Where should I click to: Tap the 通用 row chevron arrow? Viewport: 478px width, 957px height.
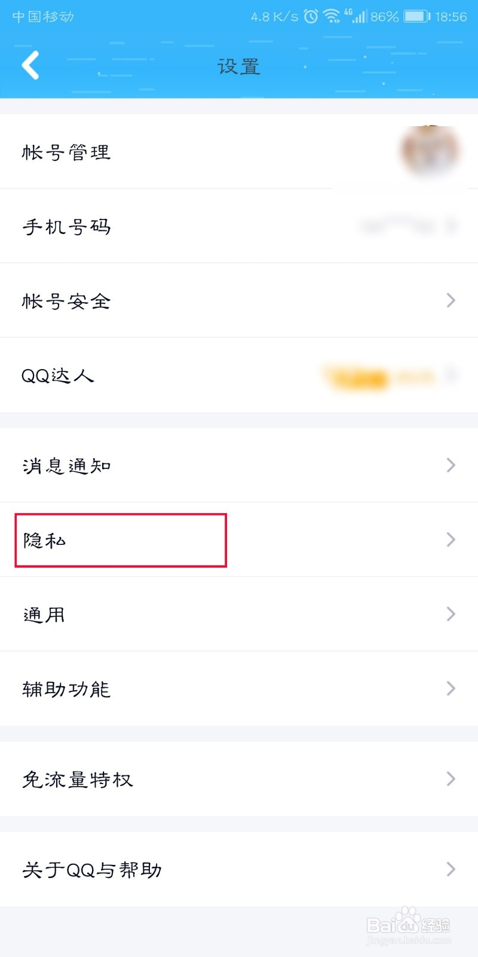tap(451, 614)
